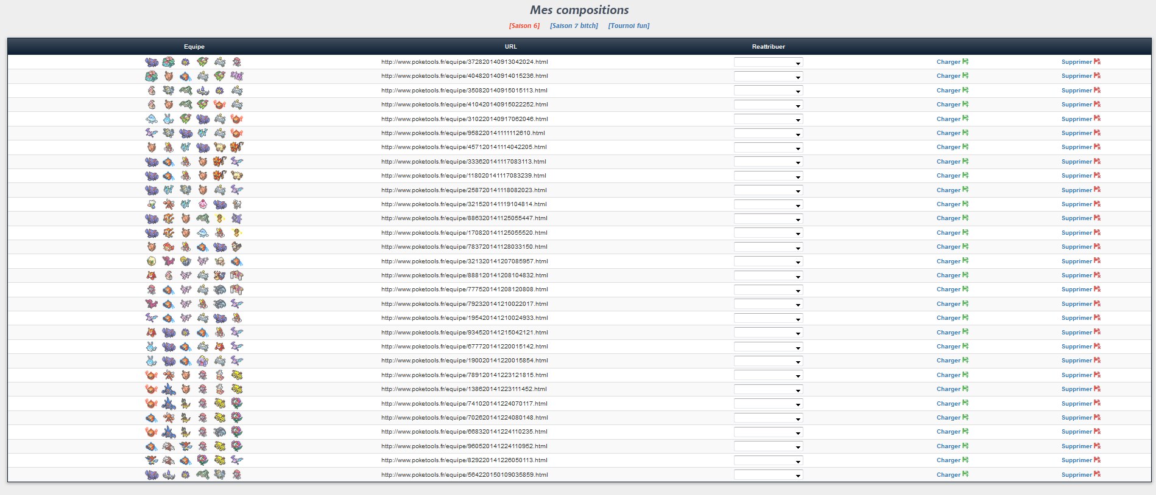Select URL text ending 960520141224110952.html
Screen dimensions: 1156x495
tap(464, 446)
